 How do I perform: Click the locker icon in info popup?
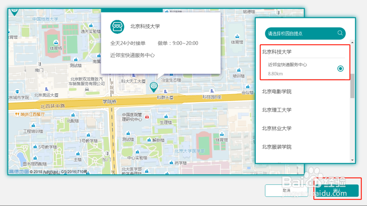[x=117, y=27]
